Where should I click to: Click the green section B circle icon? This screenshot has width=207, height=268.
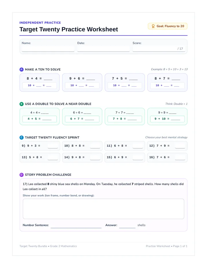point(21,104)
